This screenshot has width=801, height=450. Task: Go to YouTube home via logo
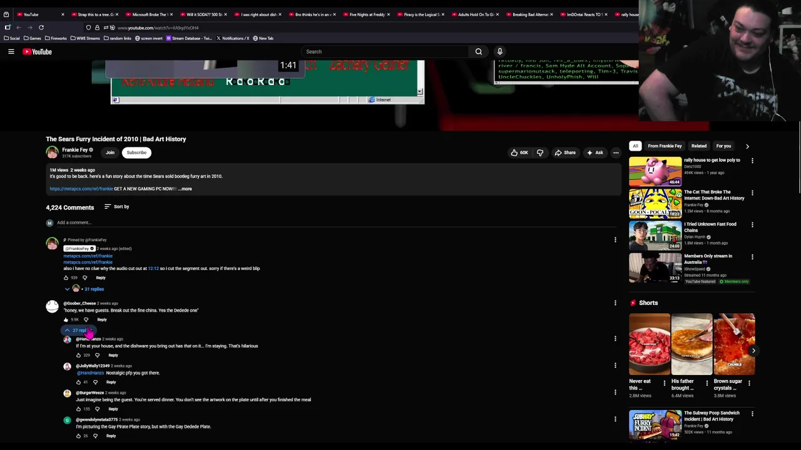[x=38, y=52]
